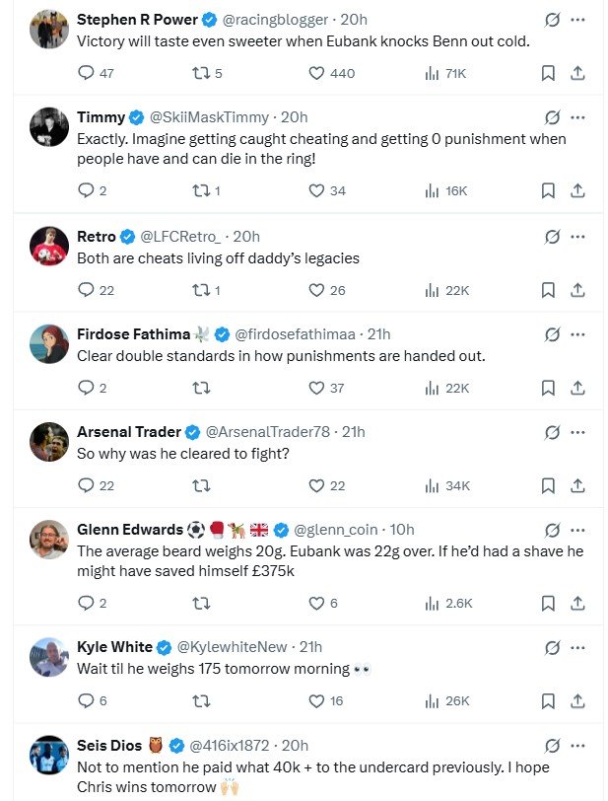Expand three-dot menu on Retro's tweet
The image size is (608, 801).
point(578,237)
